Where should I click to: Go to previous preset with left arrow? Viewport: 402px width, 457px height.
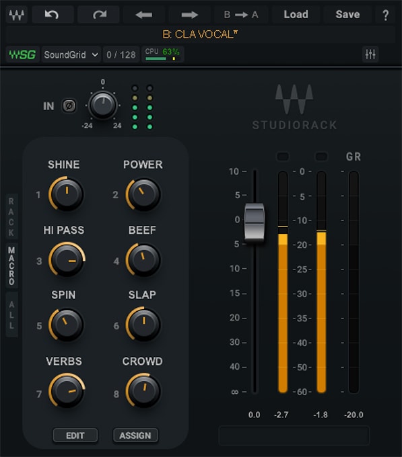click(x=144, y=15)
